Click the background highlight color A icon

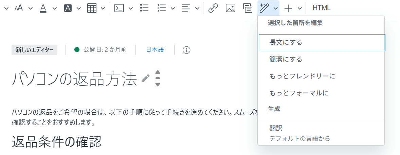click(x=68, y=8)
